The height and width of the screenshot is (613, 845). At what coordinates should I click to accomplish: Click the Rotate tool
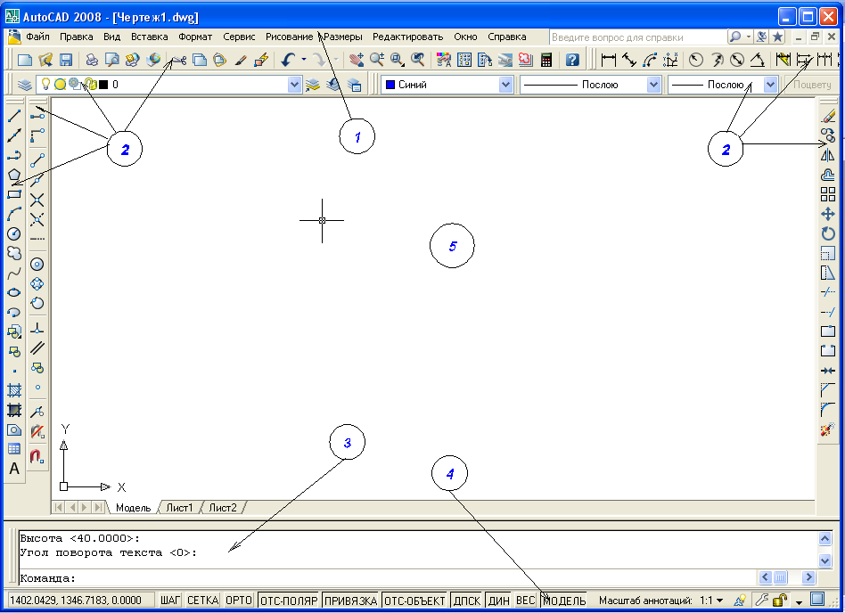pyautogui.click(x=828, y=233)
